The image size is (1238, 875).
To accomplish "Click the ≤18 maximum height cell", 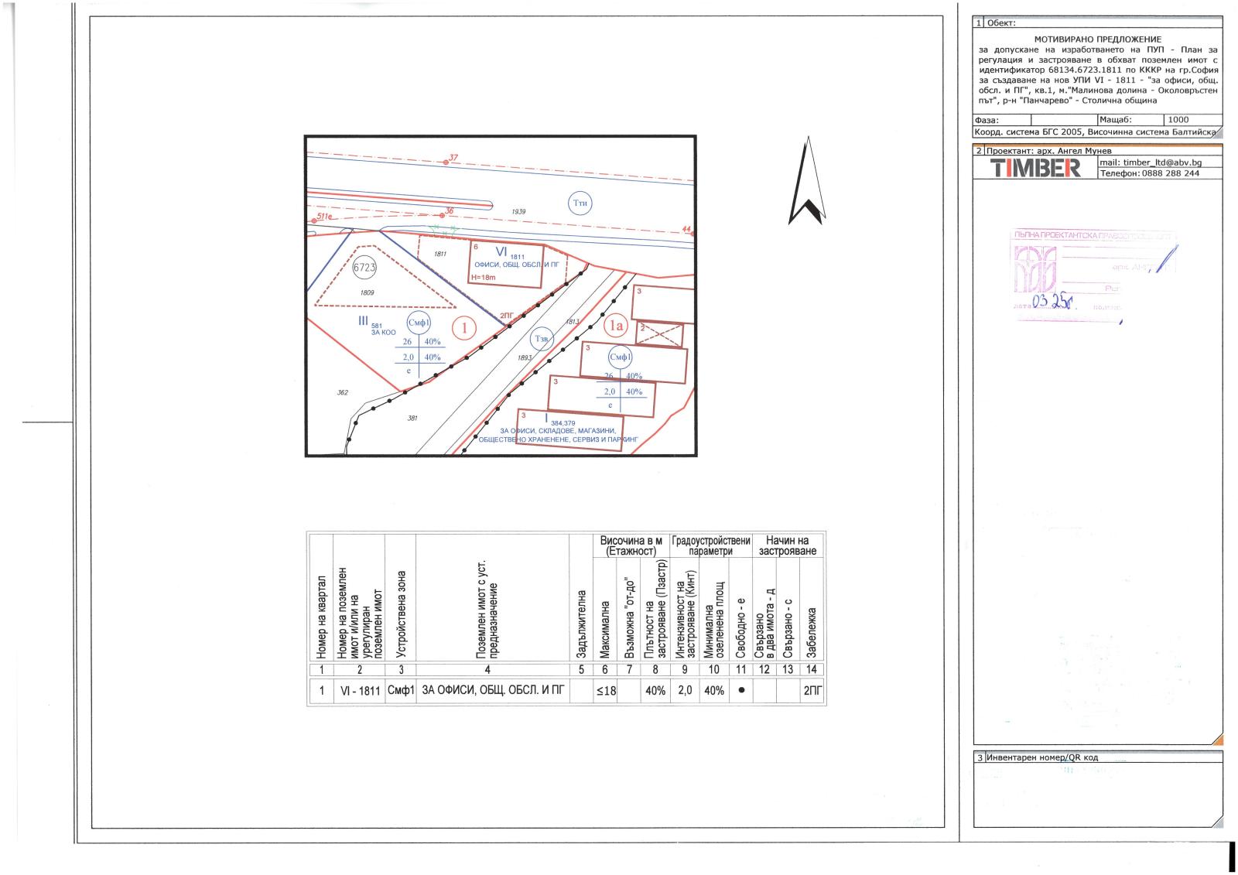I will coord(605,691).
